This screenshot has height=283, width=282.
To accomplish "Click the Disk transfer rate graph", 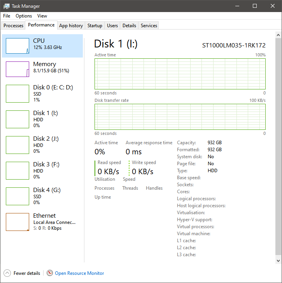I will pyautogui.click(x=180, y=117).
